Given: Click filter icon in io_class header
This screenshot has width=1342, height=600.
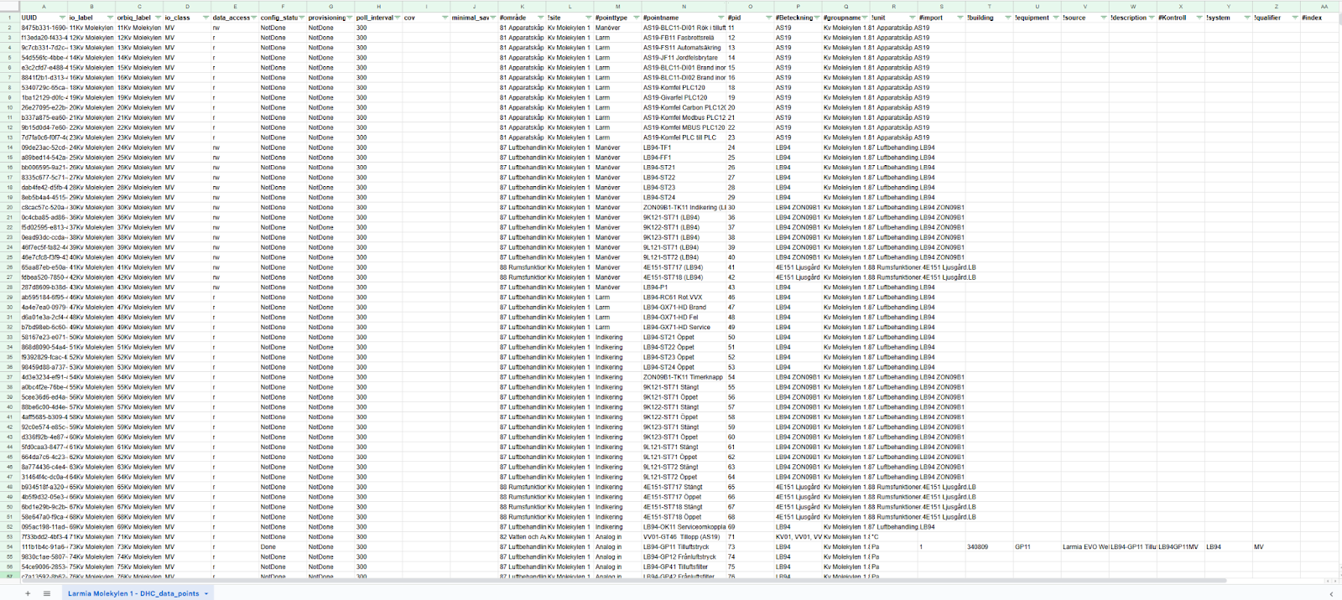Looking at the screenshot, I should coord(205,18).
